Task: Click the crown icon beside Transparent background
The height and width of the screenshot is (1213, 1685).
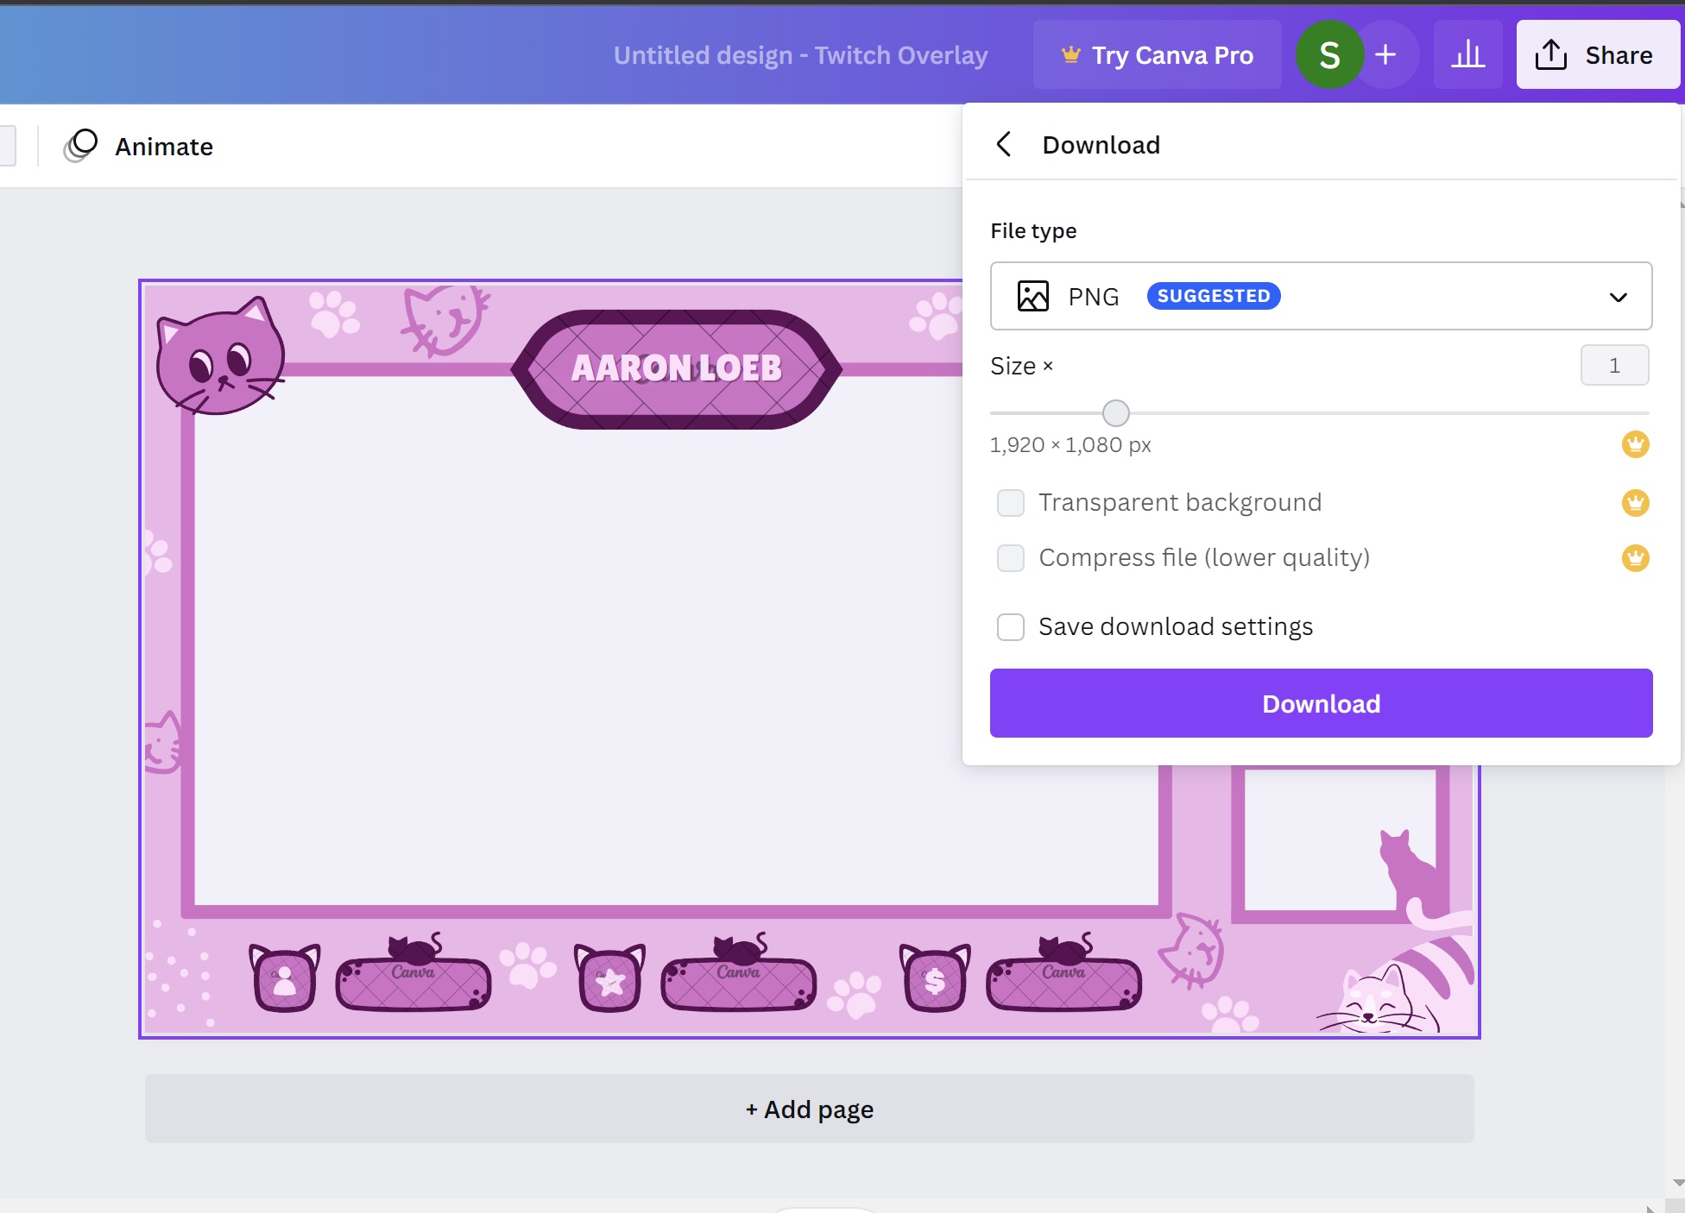Action: [1635, 503]
